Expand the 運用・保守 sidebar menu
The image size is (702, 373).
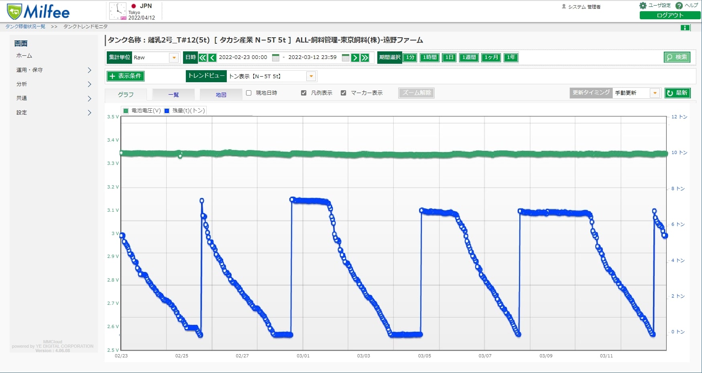[x=54, y=70]
